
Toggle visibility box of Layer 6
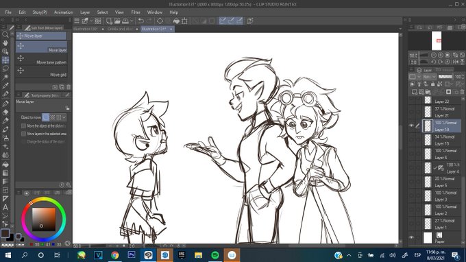411,154
